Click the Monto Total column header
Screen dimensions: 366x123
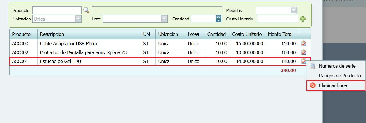coord(282,34)
